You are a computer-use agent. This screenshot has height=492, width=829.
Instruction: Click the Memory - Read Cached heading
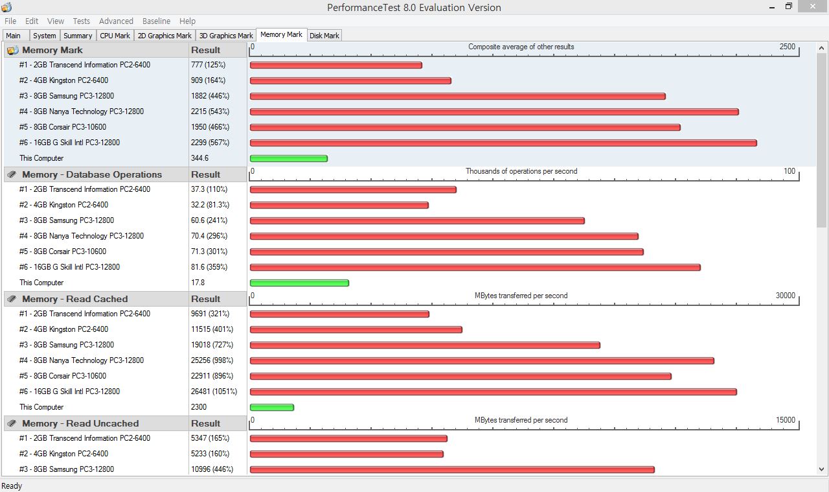(75, 299)
